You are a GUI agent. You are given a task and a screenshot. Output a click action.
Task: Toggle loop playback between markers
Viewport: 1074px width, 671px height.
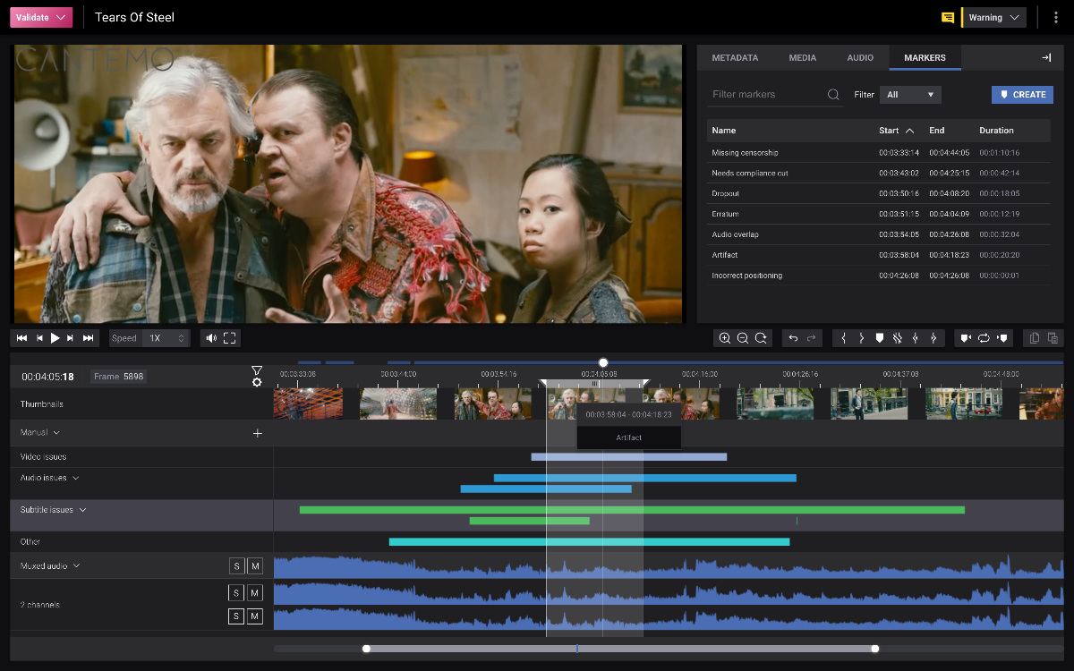pyautogui.click(x=984, y=338)
